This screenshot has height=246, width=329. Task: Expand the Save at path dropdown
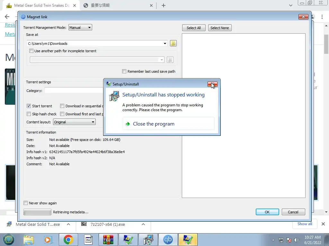tap(165, 44)
